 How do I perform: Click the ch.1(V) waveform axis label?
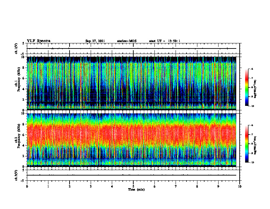16,48
